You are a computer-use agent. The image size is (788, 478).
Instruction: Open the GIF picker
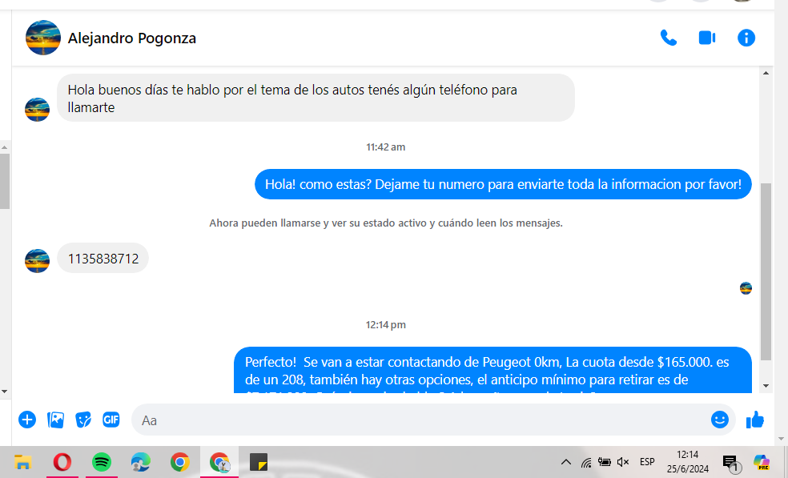pyautogui.click(x=111, y=420)
